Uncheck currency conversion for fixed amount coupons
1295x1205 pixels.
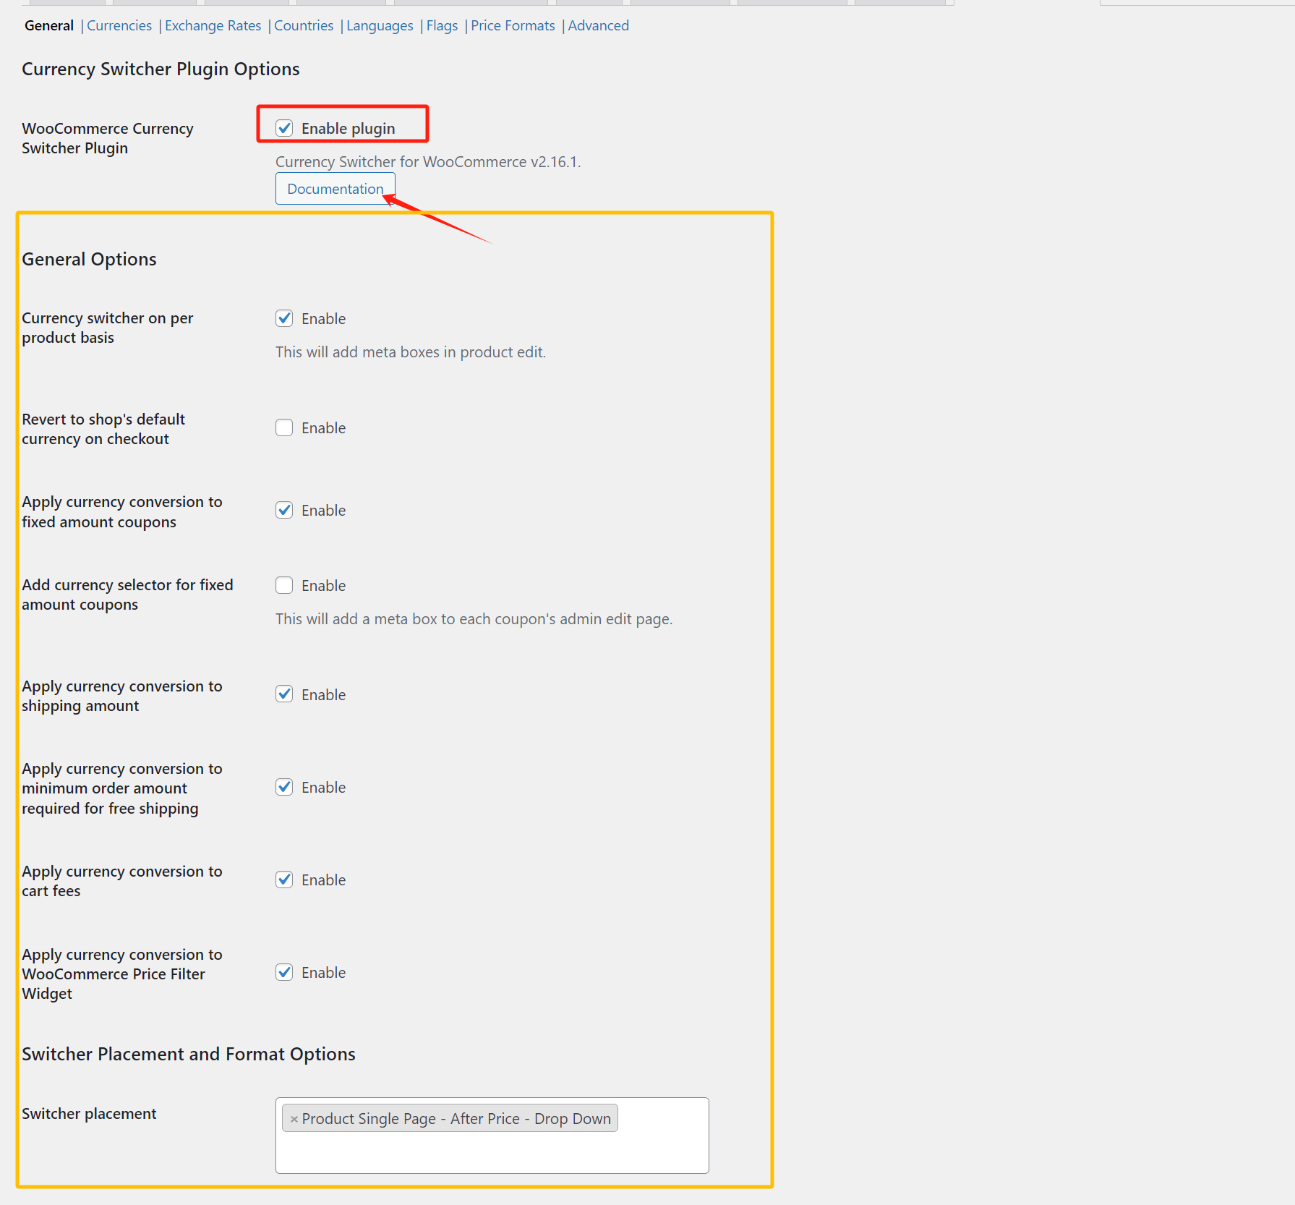[x=284, y=510]
